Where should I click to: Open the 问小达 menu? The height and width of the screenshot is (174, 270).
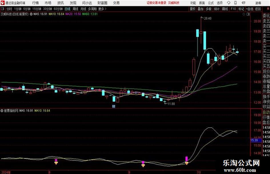(87, 3)
